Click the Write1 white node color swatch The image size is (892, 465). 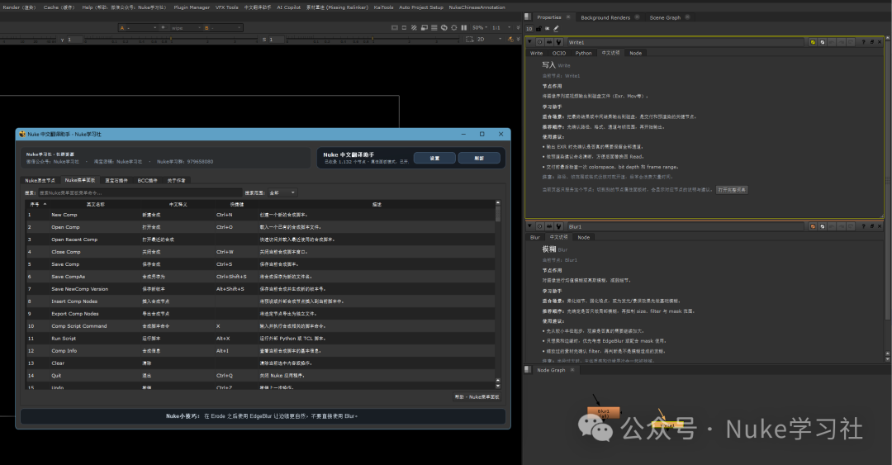tap(822, 42)
